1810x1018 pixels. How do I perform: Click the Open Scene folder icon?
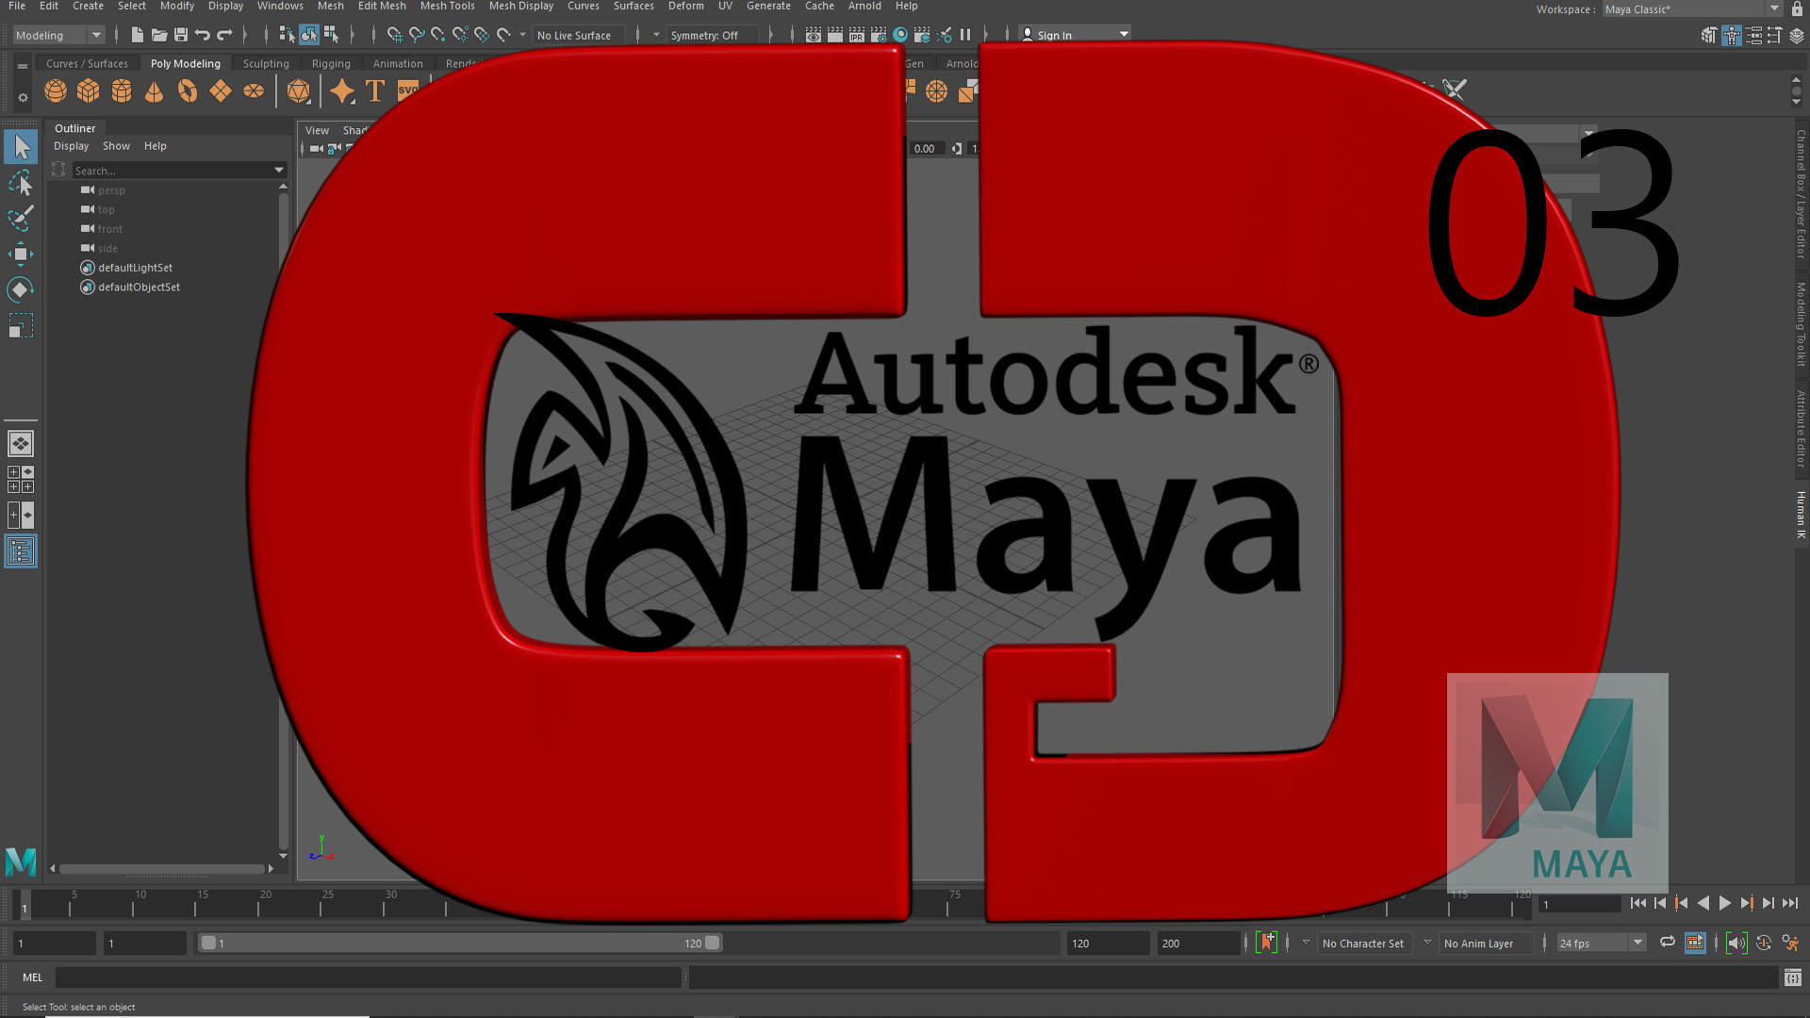coord(159,35)
